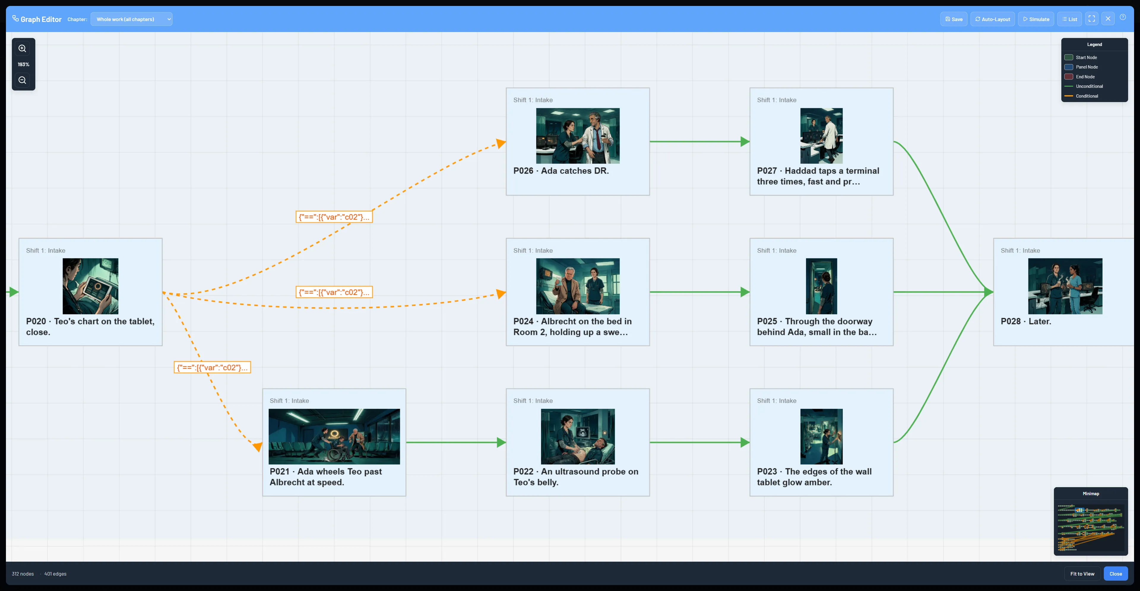1140x591 pixels.
Task: Select thumbnail of node P026 Ada catches DR
Action: pos(577,136)
